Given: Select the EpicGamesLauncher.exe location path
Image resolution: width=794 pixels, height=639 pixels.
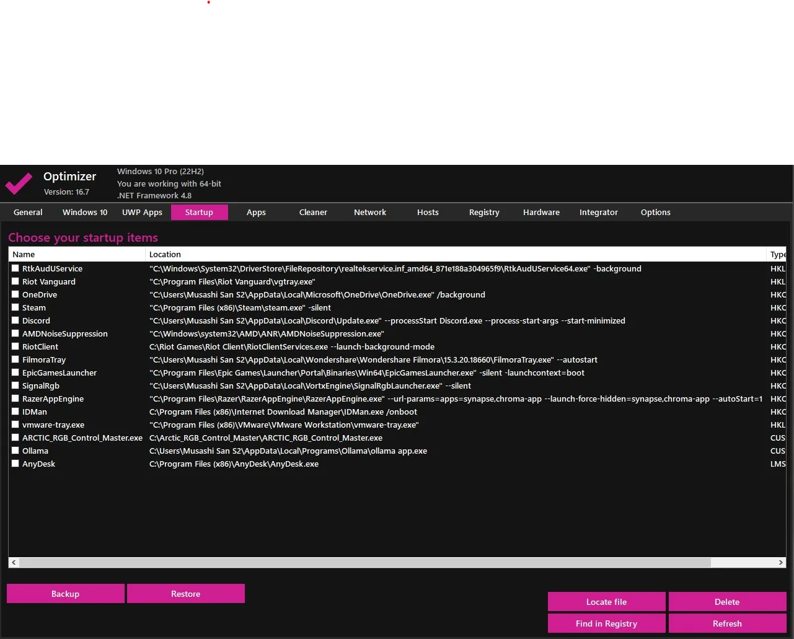Looking at the screenshot, I should coord(367,372).
